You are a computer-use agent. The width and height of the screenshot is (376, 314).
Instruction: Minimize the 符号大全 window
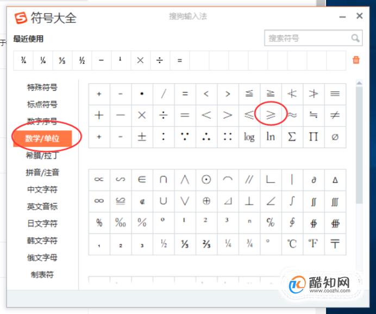342,17
